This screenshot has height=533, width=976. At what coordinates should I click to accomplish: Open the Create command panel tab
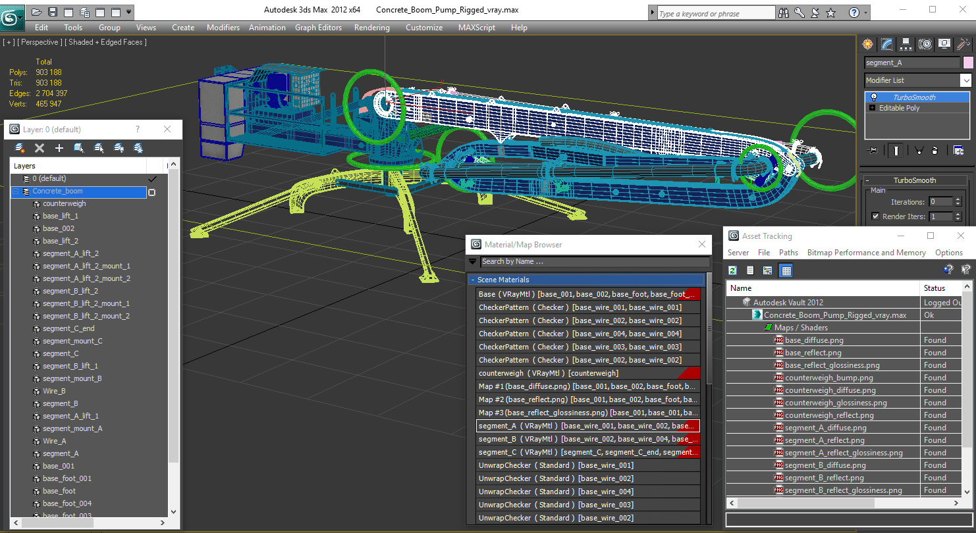(x=868, y=44)
